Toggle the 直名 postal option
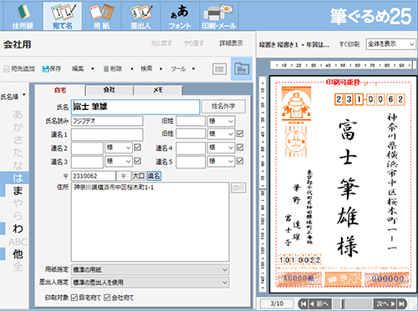The image size is (418, 311). point(154,176)
